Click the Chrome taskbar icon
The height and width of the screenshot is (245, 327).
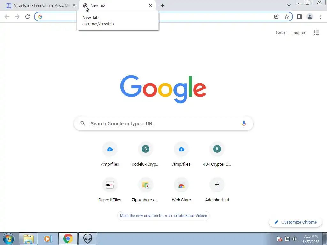[68, 239]
